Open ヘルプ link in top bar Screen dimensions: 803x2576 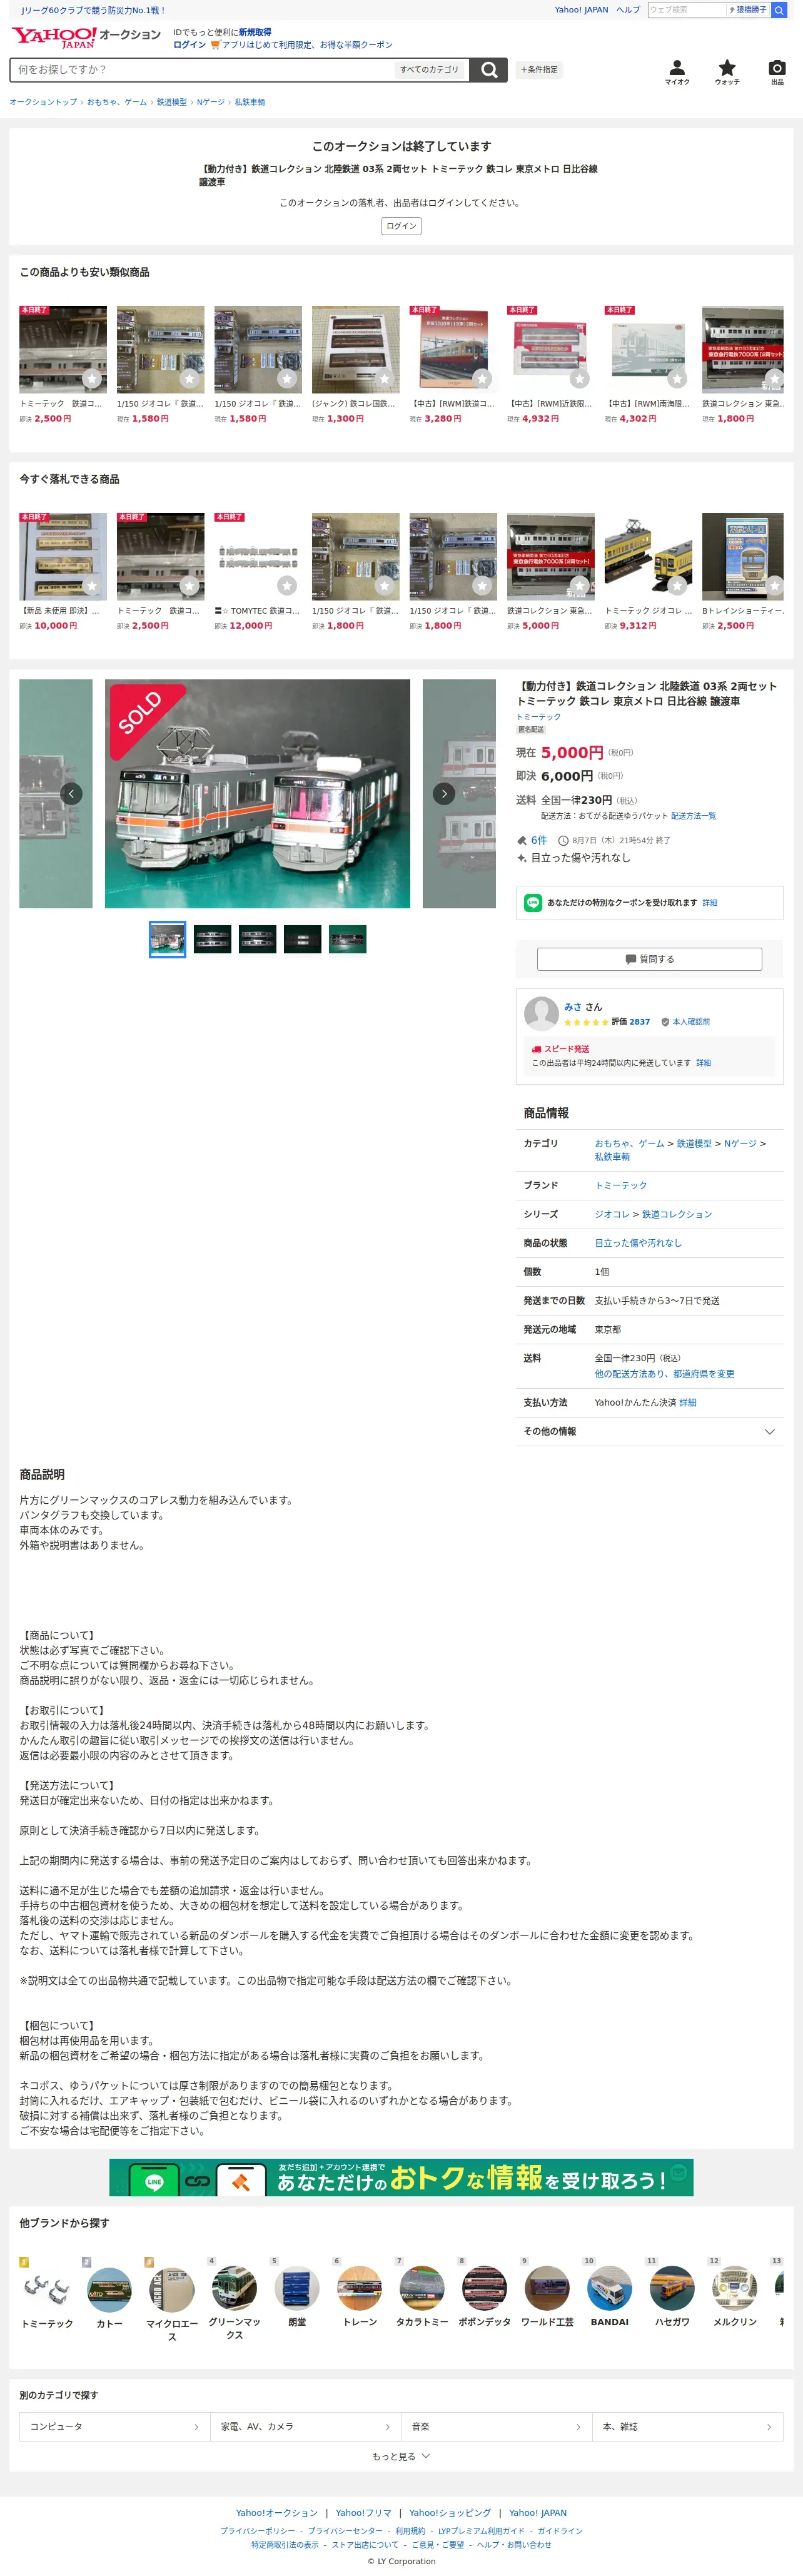(x=628, y=10)
